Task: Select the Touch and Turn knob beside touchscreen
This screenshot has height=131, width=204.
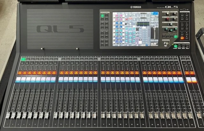Action: coord(166,44)
